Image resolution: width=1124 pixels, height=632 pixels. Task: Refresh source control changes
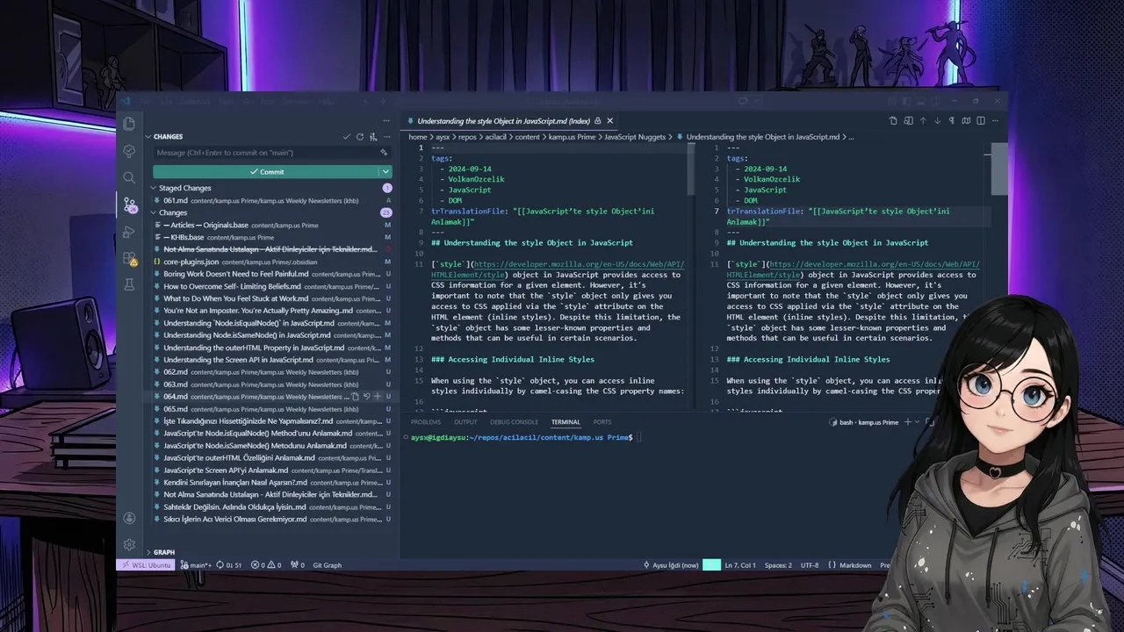click(x=359, y=137)
